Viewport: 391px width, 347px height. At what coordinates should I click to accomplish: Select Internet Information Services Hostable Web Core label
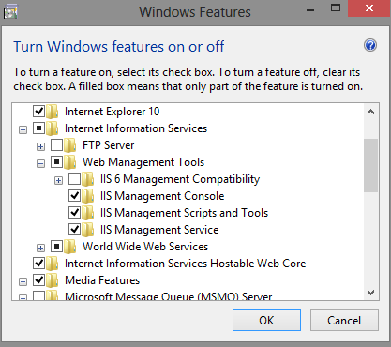(185, 264)
